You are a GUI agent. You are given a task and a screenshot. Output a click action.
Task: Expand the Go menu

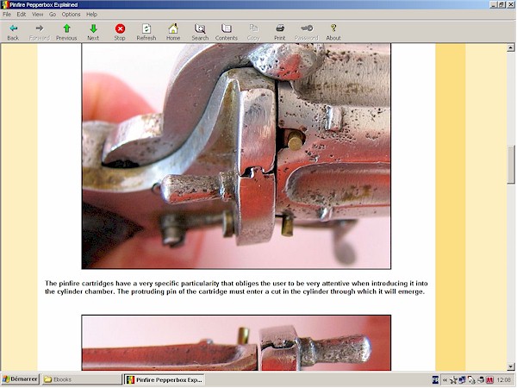pyautogui.click(x=53, y=15)
